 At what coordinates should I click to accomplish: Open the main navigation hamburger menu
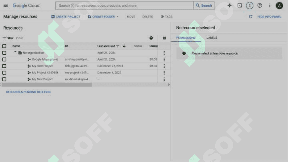(6, 6)
